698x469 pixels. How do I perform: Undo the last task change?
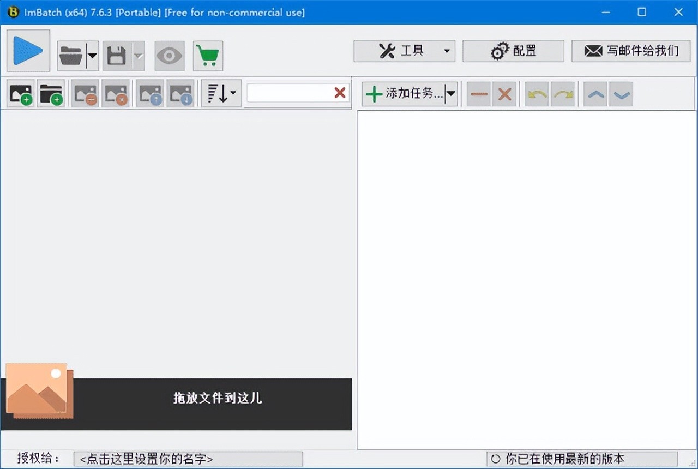[x=537, y=94]
